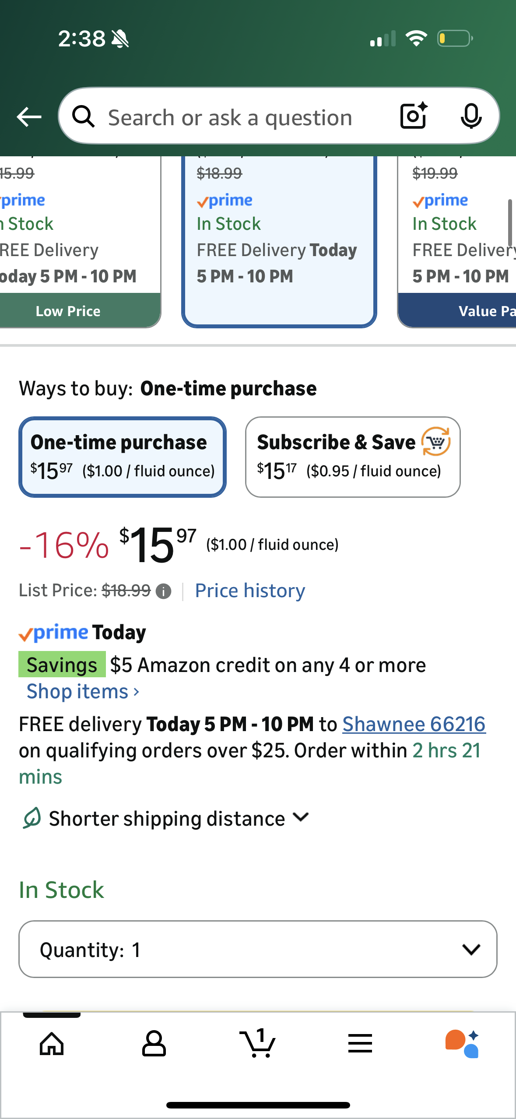516x1119 pixels.
Task: Tap the microphone voice search icon
Action: click(x=471, y=116)
